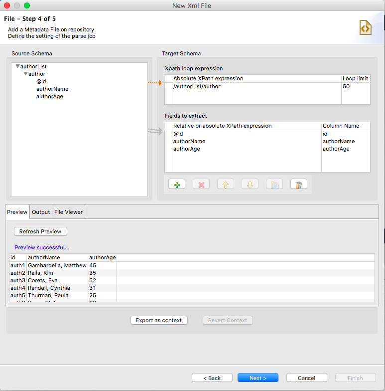Image resolution: width=385 pixels, height=391 pixels.
Task: Close the window with red button
Action: (7, 5)
